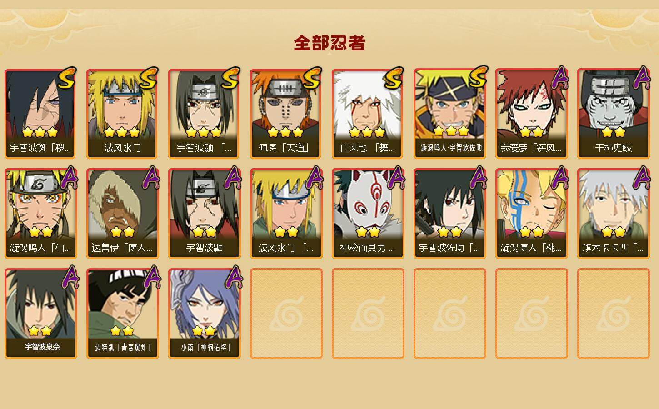Open 迈特凯「青春爆炸」 card

point(123,314)
